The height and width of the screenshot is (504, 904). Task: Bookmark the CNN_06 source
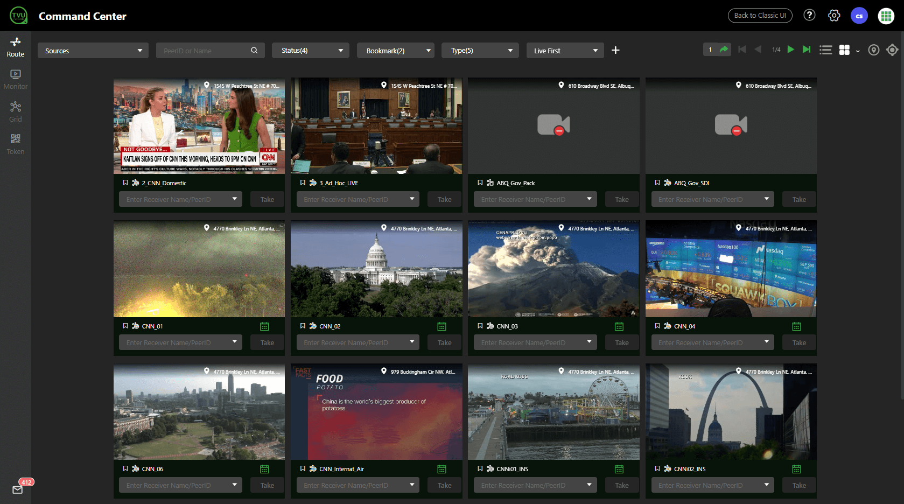tap(125, 469)
